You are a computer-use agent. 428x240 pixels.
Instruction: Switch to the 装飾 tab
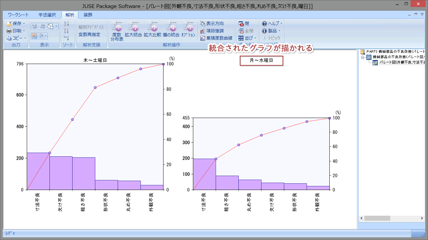(88, 15)
